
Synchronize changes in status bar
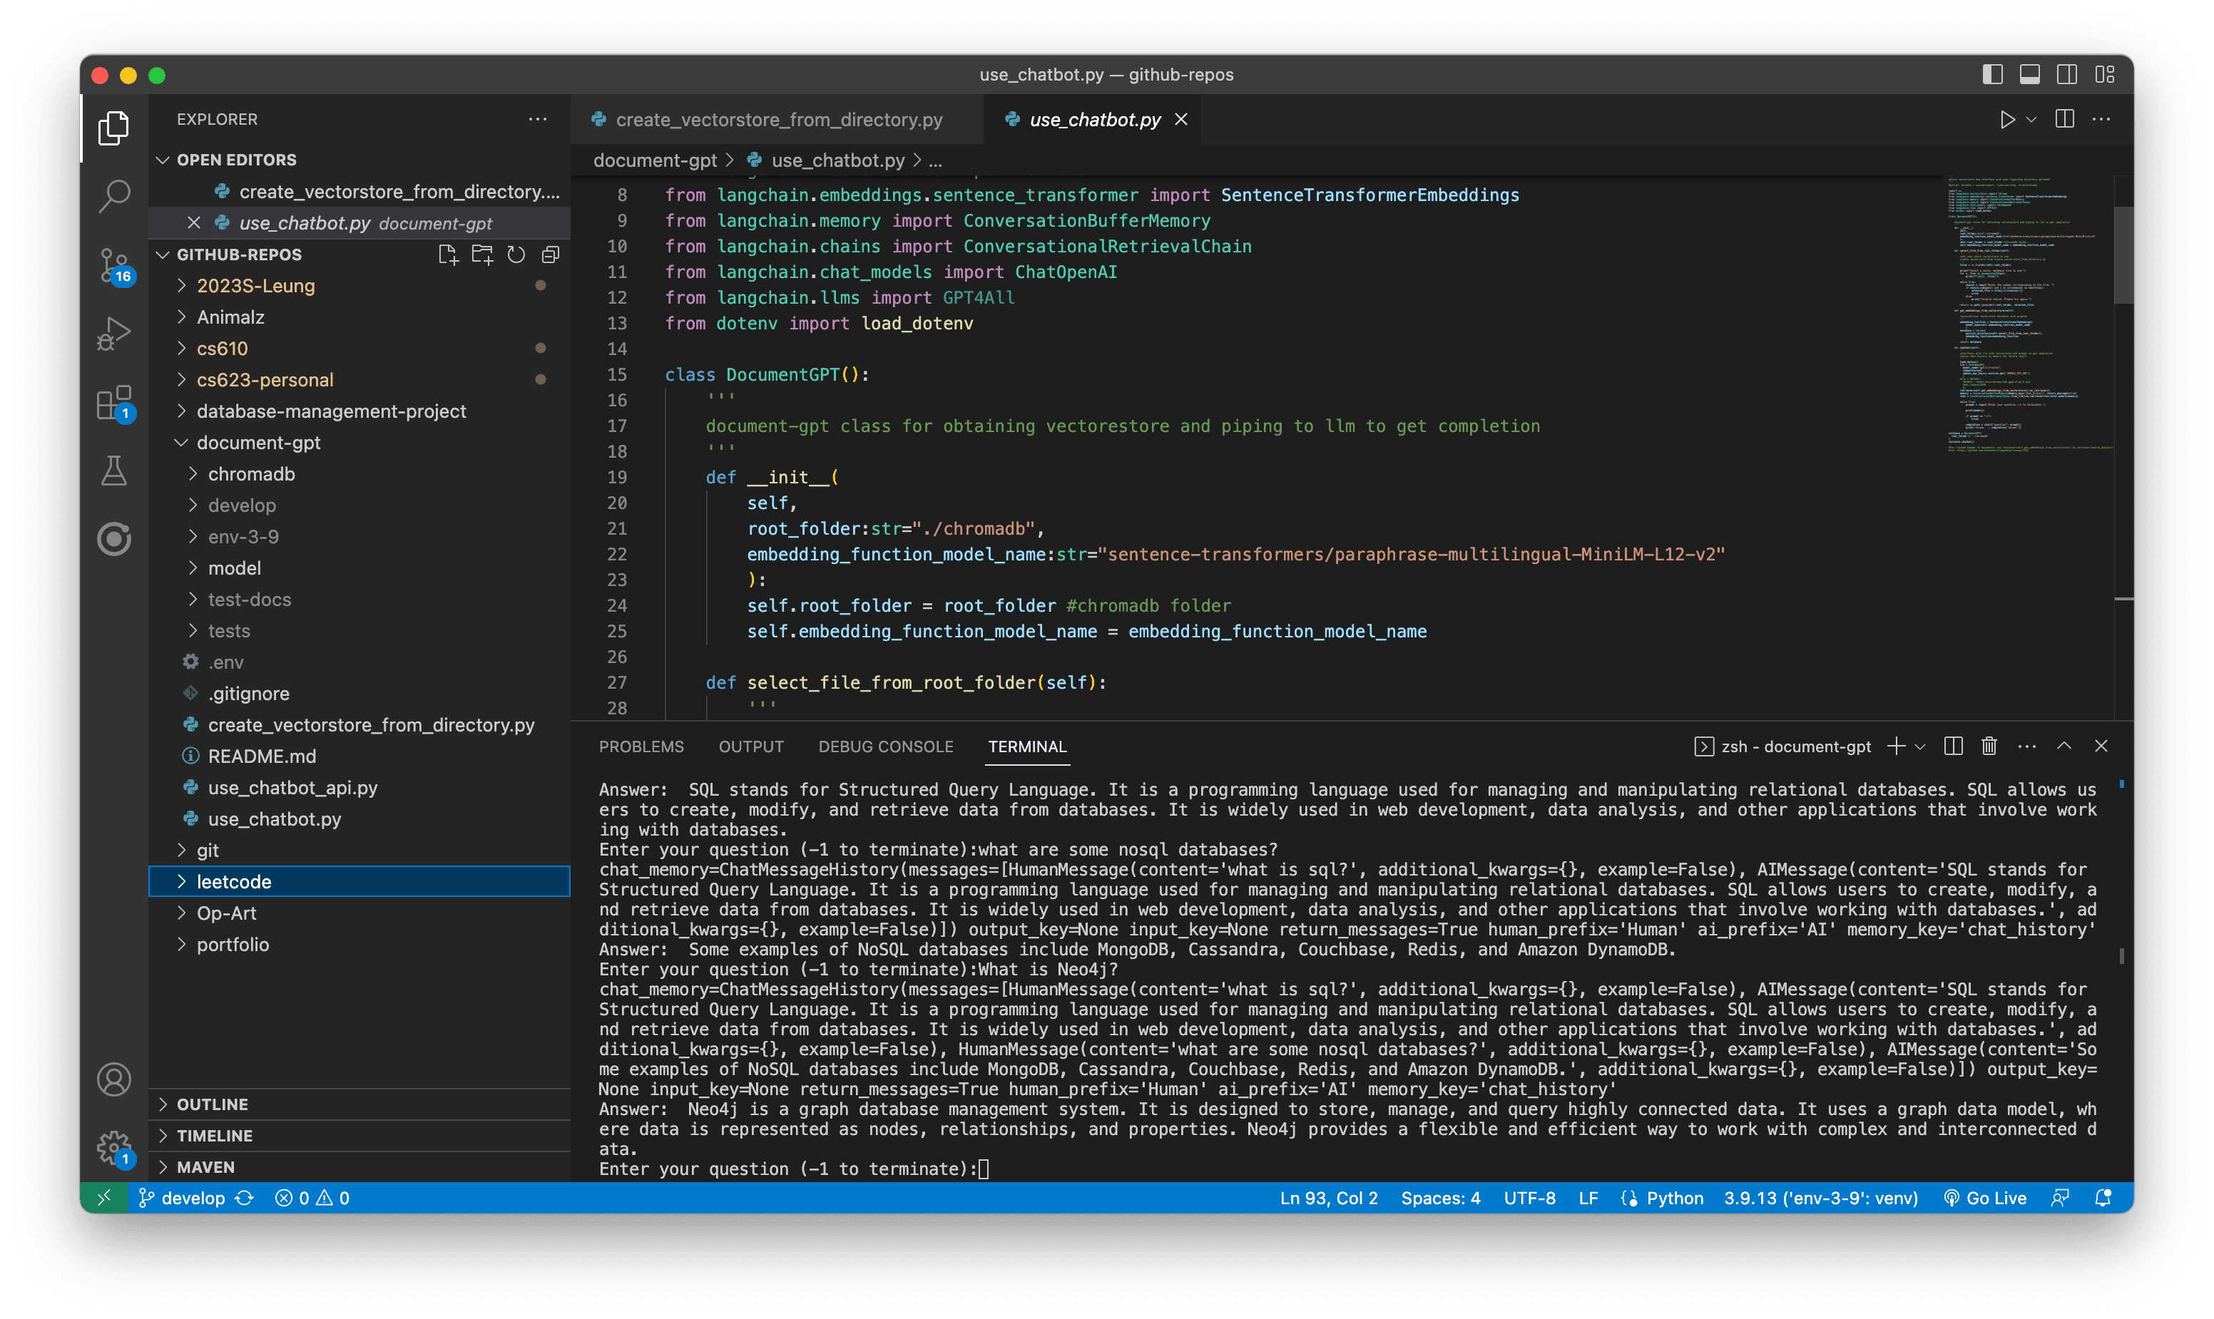[245, 1198]
